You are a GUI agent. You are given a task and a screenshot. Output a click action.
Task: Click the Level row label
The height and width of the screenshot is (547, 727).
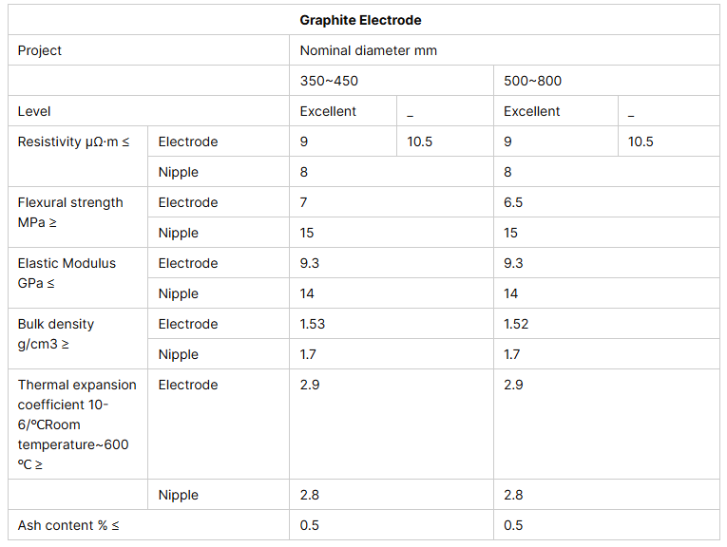(34, 111)
